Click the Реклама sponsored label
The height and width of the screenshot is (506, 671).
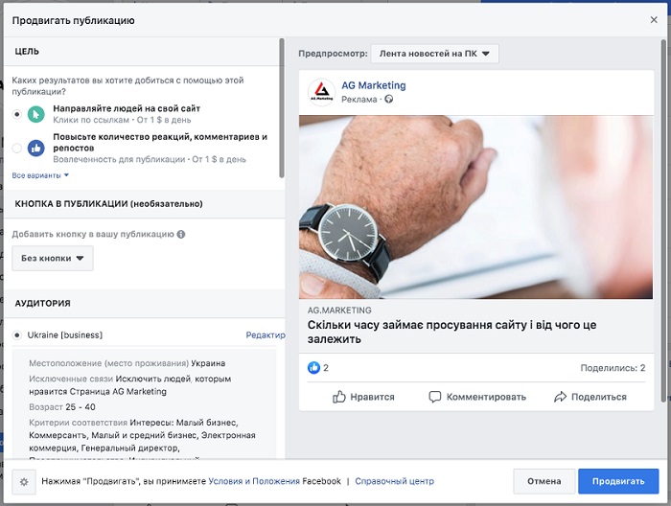point(359,100)
